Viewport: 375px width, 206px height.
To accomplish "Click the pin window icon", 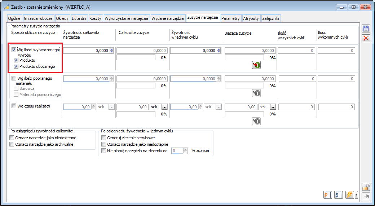I will (366, 196).
